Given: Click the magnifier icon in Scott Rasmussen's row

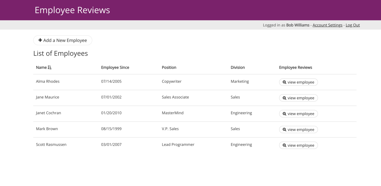Looking at the screenshot, I should pyautogui.click(x=284, y=145).
